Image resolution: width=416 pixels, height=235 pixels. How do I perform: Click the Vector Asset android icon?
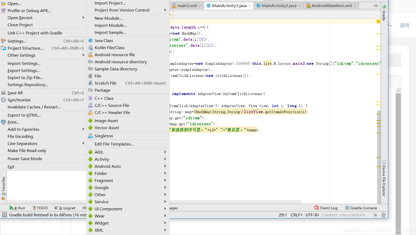(x=90, y=128)
